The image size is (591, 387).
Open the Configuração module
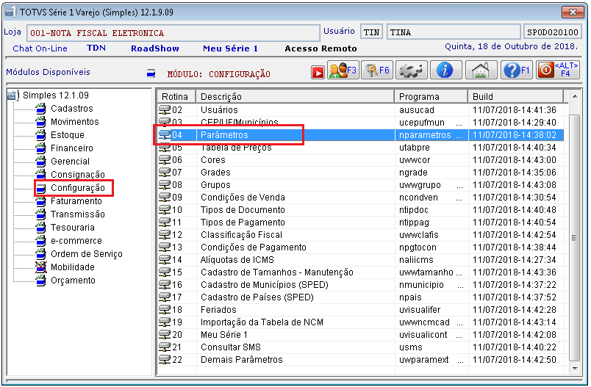coord(78,188)
